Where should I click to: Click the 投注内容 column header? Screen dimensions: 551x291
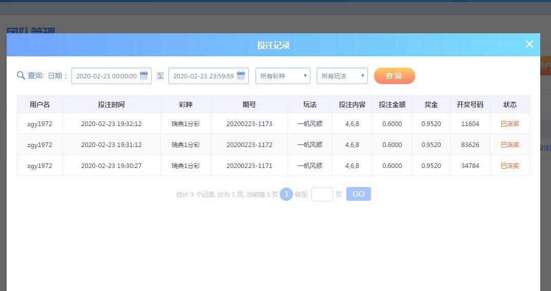[x=352, y=105]
